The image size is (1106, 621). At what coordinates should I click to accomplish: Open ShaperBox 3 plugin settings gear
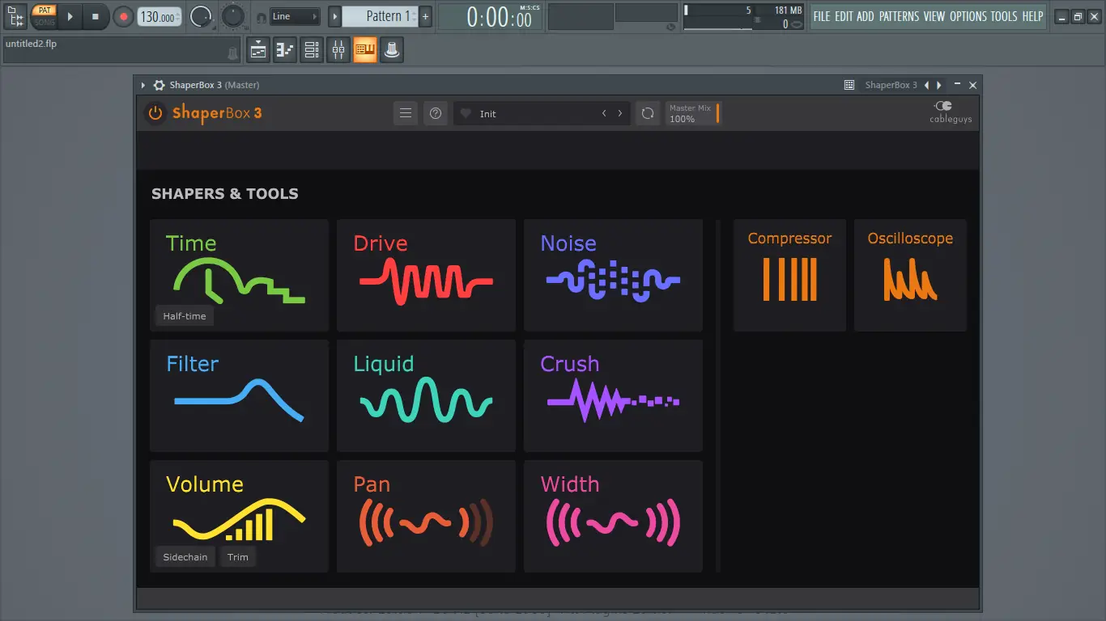click(160, 85)
